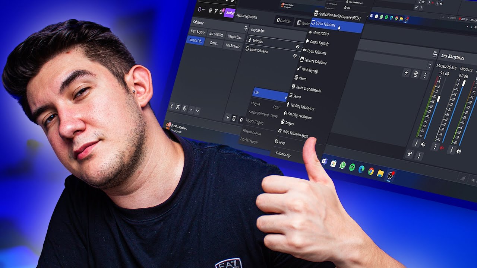Viewport: 477px width, 268px height.
Task: Select the Mikrofon source row
Action: [x=274, y=43]
